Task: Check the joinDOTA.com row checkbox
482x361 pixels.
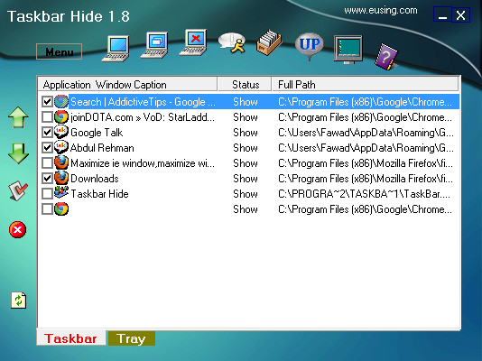Action: click(47, 117)
